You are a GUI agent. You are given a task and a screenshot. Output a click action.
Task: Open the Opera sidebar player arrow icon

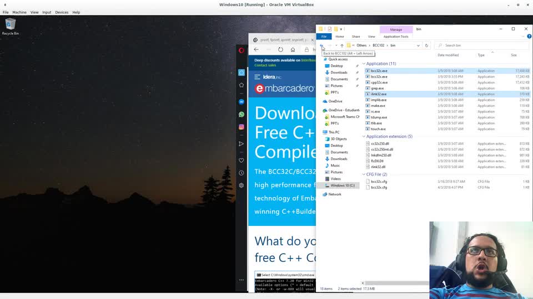click(242, 144)
